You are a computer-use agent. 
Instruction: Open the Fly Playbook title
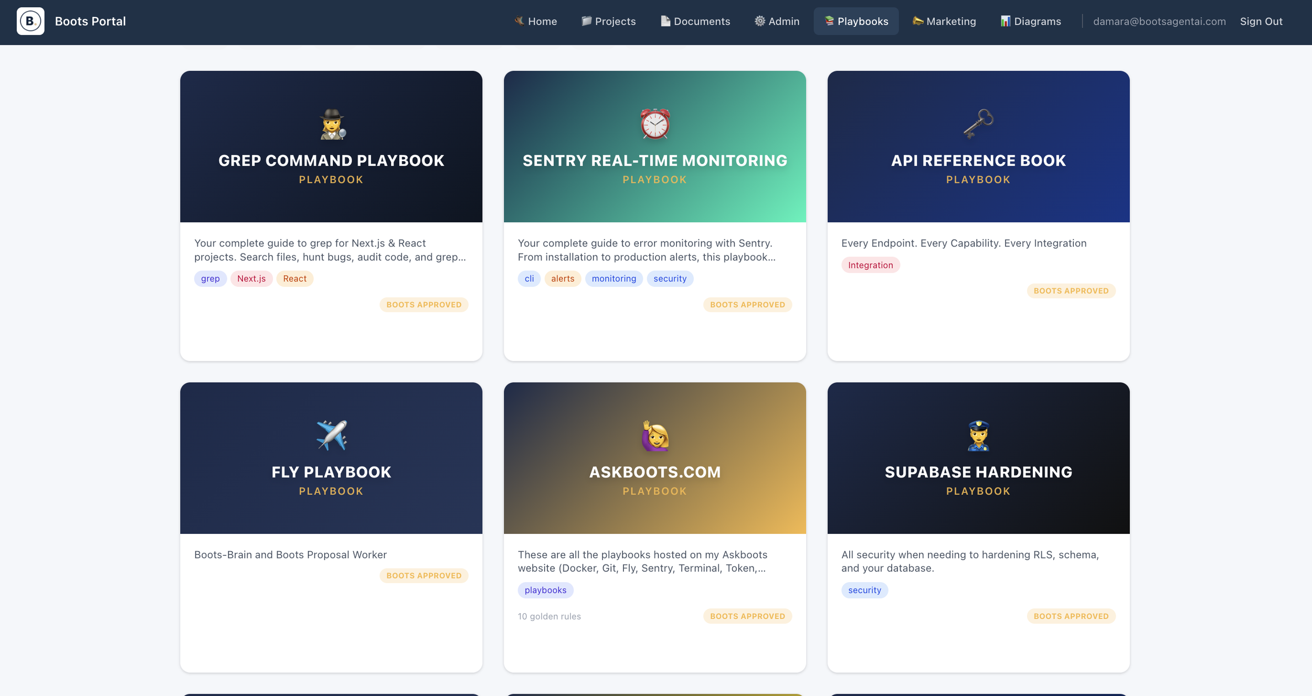pyautogui.click(x=331, y=472)
